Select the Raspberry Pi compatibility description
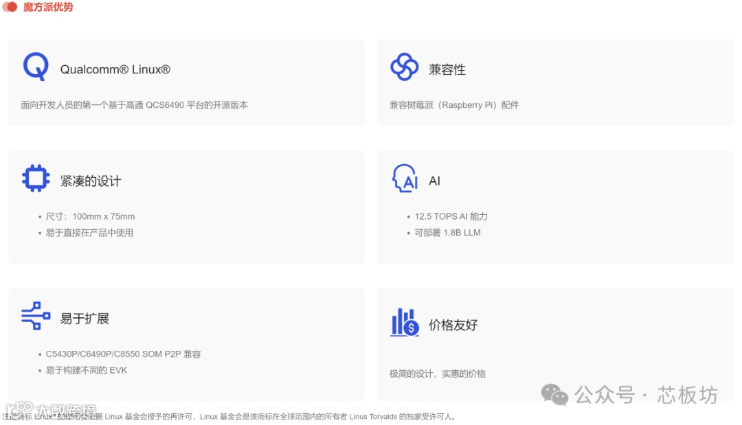 (x=454, y=105)
